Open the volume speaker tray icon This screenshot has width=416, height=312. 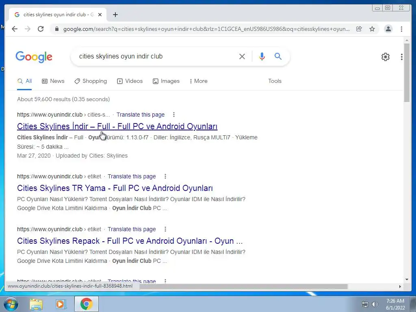click(x=375, y=304)
